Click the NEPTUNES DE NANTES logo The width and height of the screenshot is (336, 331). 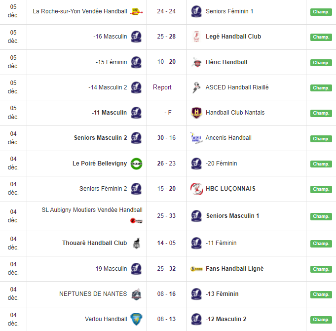[136, 294]
